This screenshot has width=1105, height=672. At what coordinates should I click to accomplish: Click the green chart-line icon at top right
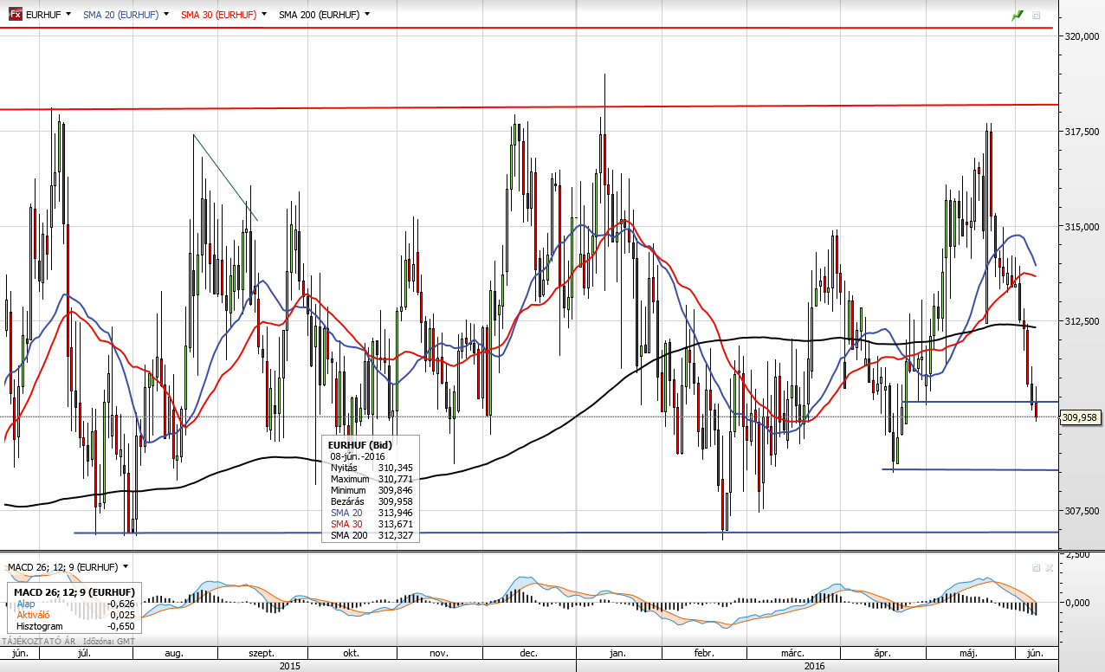pyautogui.click(x=1018, y=16)
